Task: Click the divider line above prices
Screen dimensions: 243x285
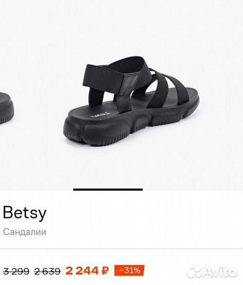Action: (x=121, y=249)
